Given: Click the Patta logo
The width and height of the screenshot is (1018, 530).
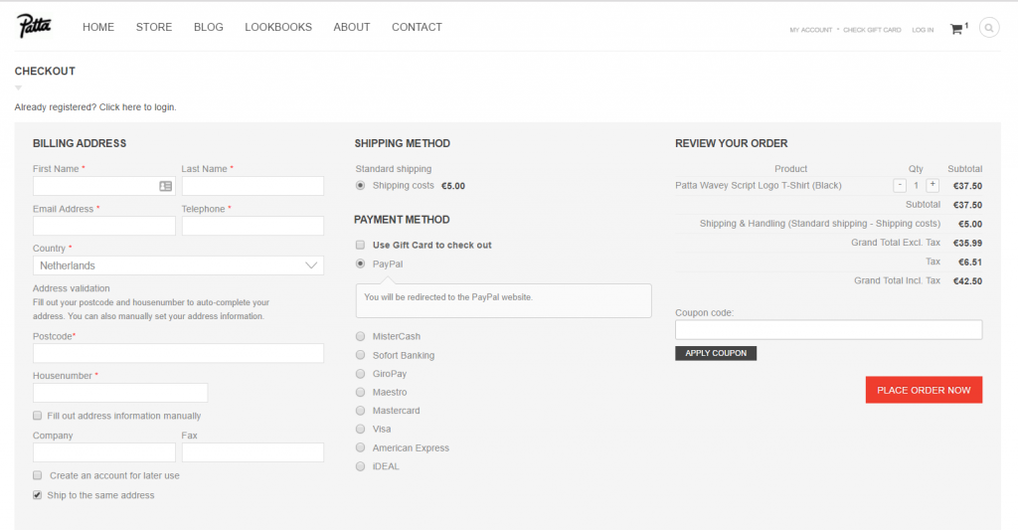Looking at the screenshot, I should 34,26.
